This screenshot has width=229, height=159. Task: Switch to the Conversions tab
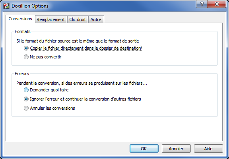(x=20, y=19)
